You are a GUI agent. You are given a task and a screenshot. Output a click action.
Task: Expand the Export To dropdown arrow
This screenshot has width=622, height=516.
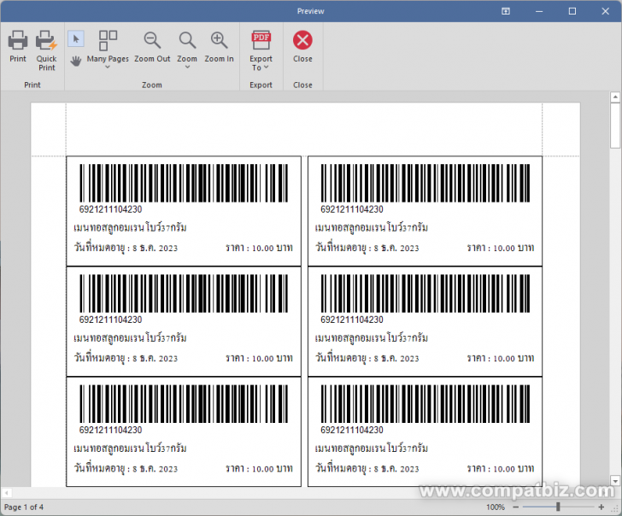pos(267,67)
